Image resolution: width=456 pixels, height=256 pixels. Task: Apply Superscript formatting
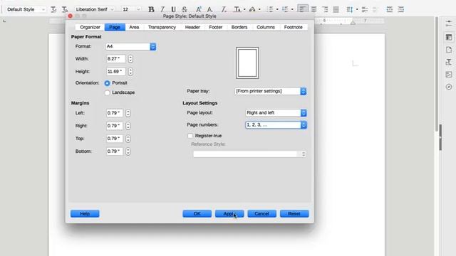coord(198,9)
